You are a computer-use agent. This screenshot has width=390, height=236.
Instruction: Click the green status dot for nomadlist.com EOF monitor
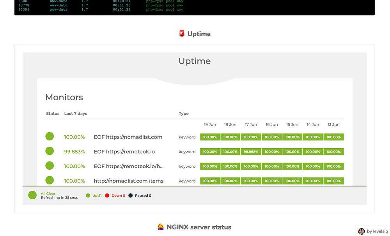[50, 136]
